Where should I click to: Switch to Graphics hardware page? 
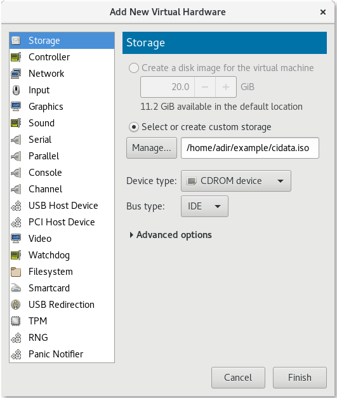62,107
